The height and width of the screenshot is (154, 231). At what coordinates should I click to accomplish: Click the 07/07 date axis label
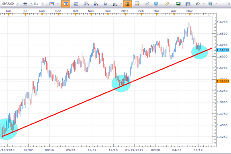coord(28,150)
